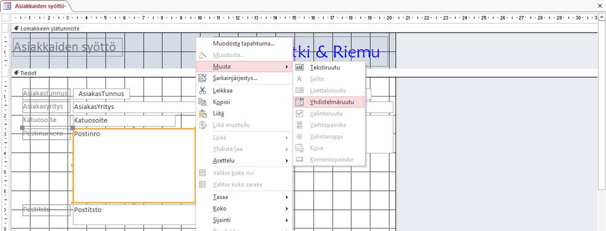
Task: Click the option button icon beside Valintanappi
Action: (x=300, y=136)
